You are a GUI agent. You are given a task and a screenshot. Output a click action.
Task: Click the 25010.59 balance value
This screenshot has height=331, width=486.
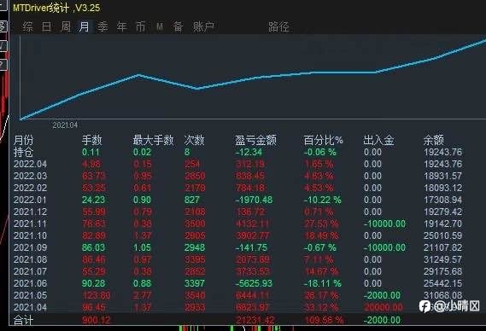(x=443, y=235)
